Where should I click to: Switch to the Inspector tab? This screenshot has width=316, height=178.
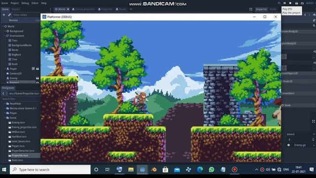261,9
